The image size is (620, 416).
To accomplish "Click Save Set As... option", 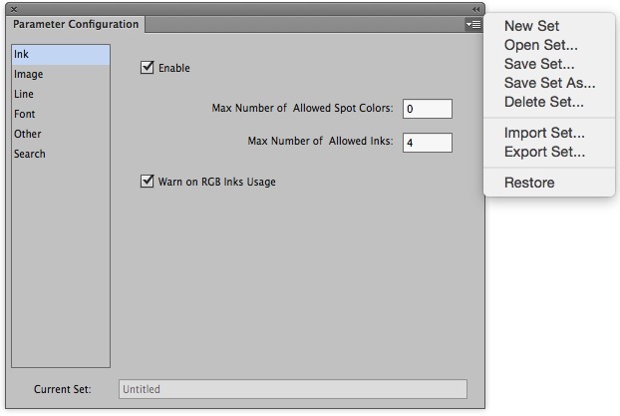I will [x=549, y=84].
